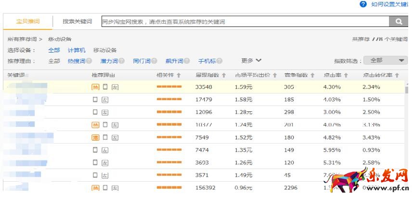Open the 如何设置关键词 help link

click(x=389, y=4)
